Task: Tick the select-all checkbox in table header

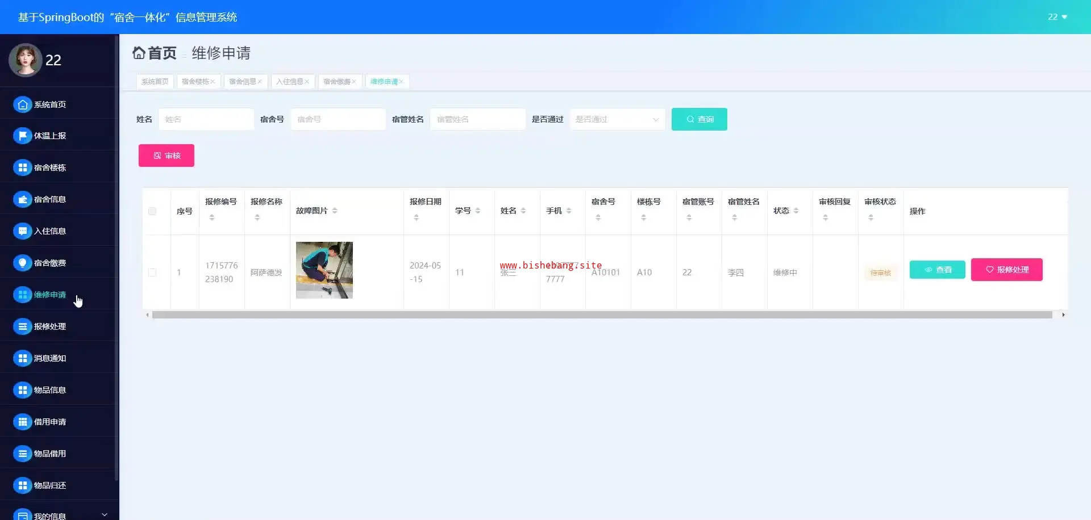Action: point(152,211)
